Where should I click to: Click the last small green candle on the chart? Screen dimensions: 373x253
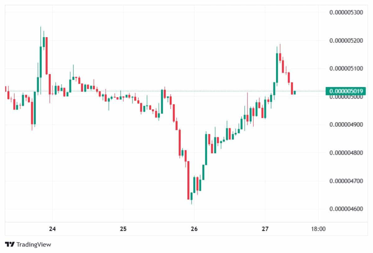[295, 93]
